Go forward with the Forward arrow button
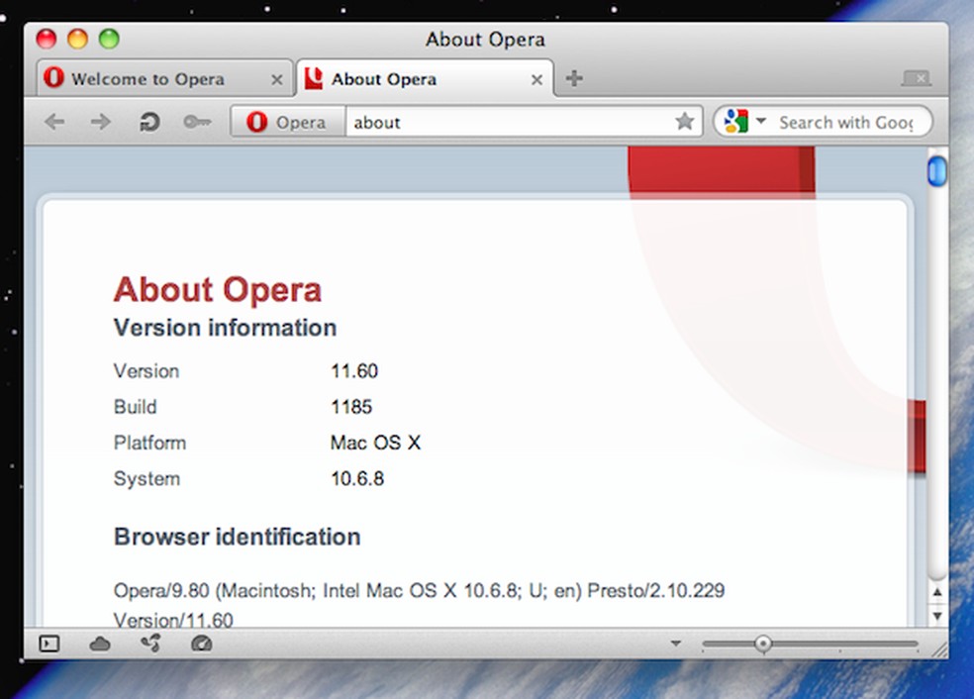 coord(101,122)
